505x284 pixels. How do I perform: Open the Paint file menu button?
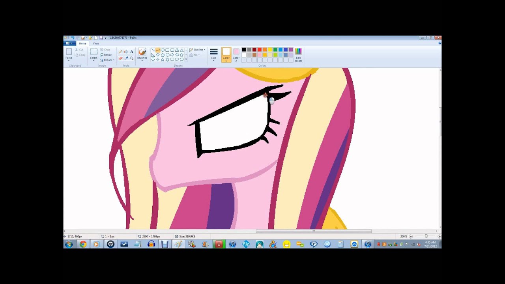pos(69,43)
